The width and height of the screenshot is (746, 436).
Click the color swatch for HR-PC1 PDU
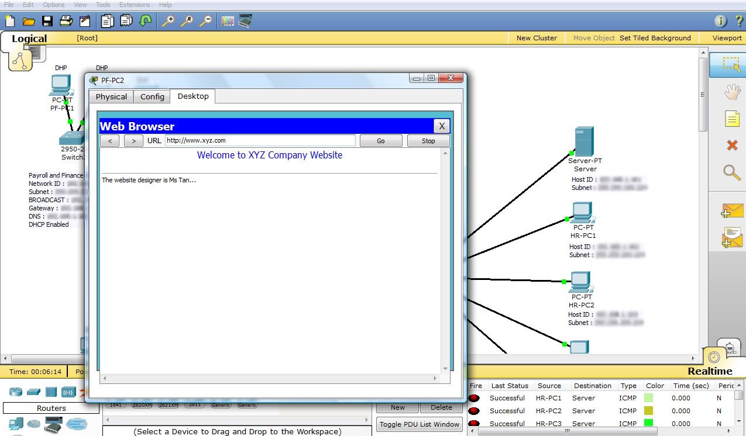[x=648, y=398]
